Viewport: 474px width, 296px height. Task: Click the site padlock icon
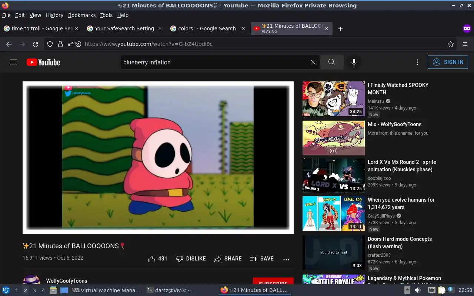60,44
